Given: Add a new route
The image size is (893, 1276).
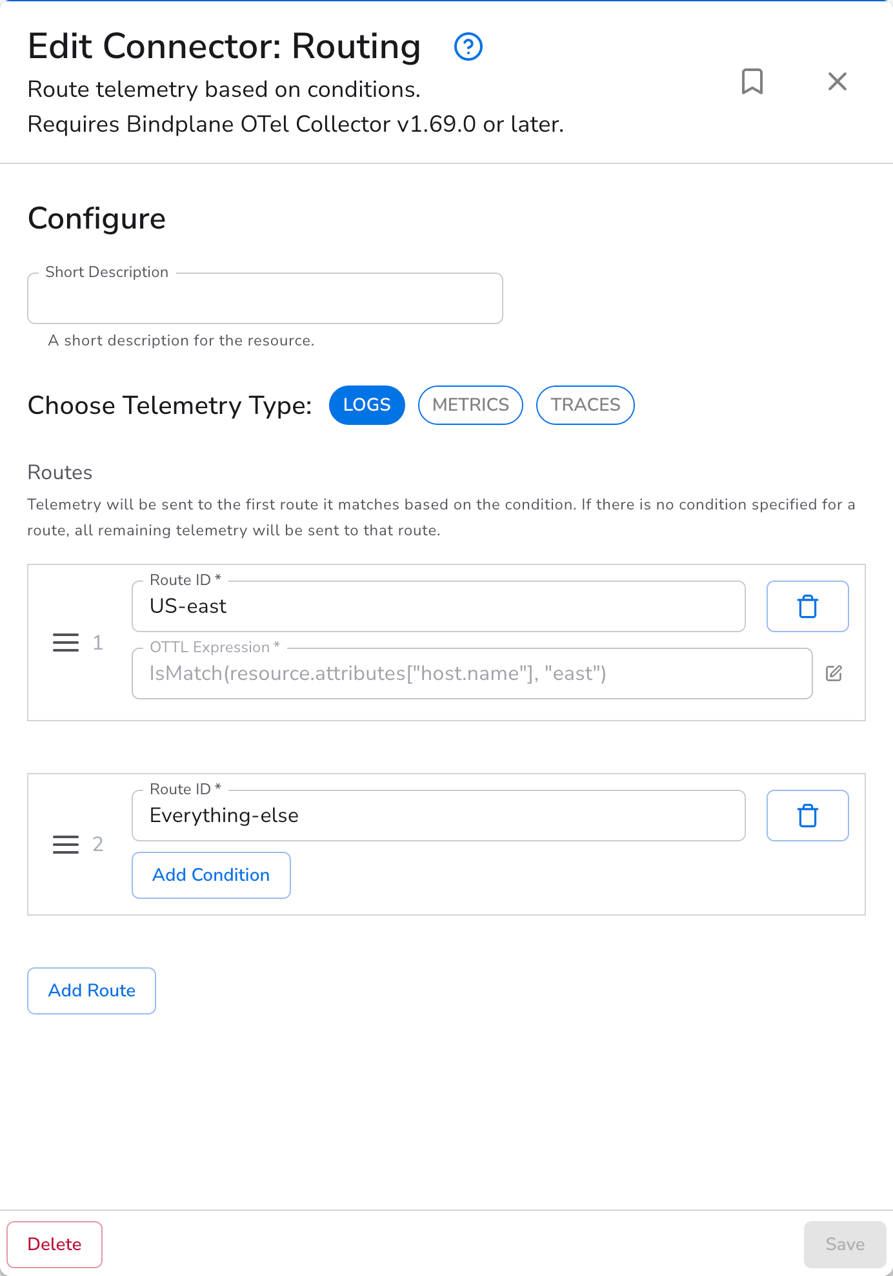Looking at the screenshot, I should point(91,991).
